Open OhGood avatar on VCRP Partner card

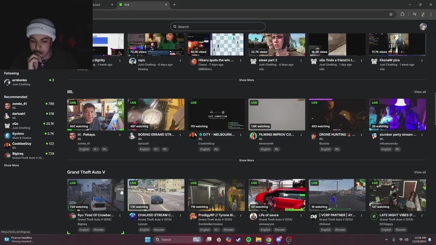coord(314,216)
